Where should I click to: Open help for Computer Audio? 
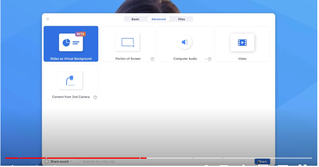click(x=210, y=59)
